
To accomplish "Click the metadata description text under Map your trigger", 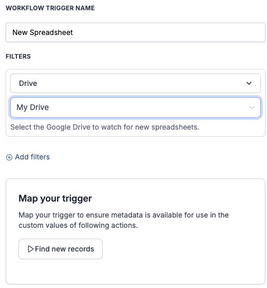I will 124,220.
